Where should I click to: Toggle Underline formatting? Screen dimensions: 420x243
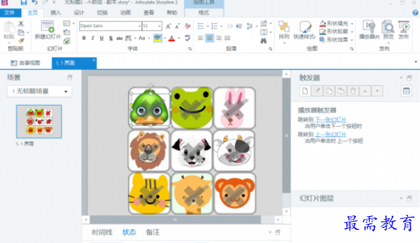tap(102, 38)
